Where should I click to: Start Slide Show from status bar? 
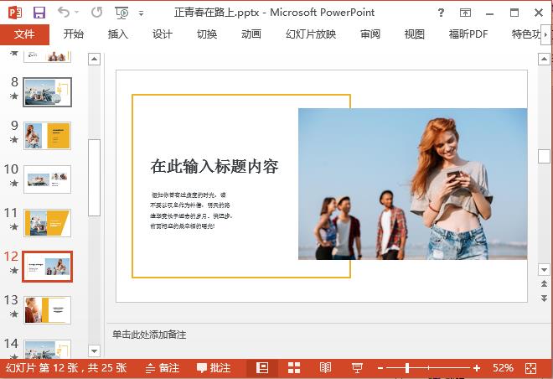pyautogui.click(x=356, y=368)
